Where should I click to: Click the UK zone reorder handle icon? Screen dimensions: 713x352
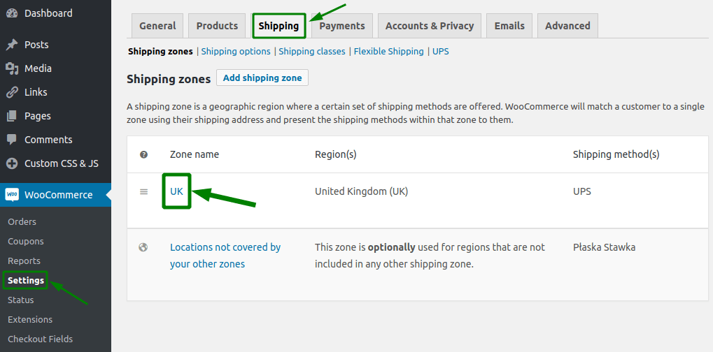click(143, 192)
